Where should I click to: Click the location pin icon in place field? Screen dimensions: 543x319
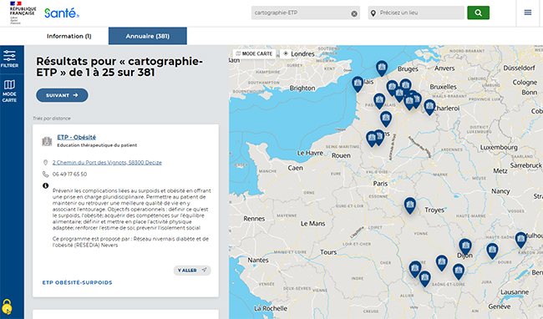[x=373, y=13]
